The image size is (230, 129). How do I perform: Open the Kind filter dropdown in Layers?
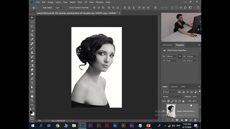(169, 92)
